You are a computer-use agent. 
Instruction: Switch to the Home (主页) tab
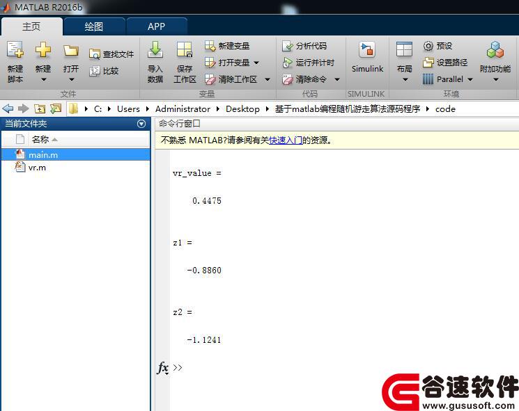point(31,26)
